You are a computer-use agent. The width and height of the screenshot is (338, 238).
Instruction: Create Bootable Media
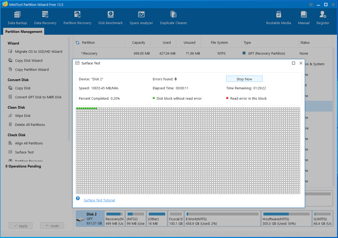click(x=278, y=18)
